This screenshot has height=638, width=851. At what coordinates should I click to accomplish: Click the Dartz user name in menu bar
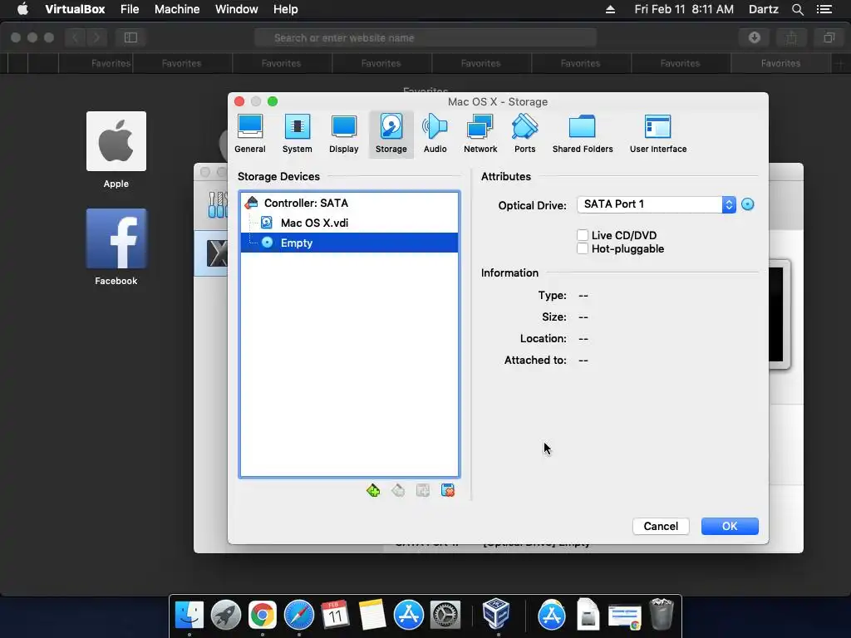pos(763,9)
